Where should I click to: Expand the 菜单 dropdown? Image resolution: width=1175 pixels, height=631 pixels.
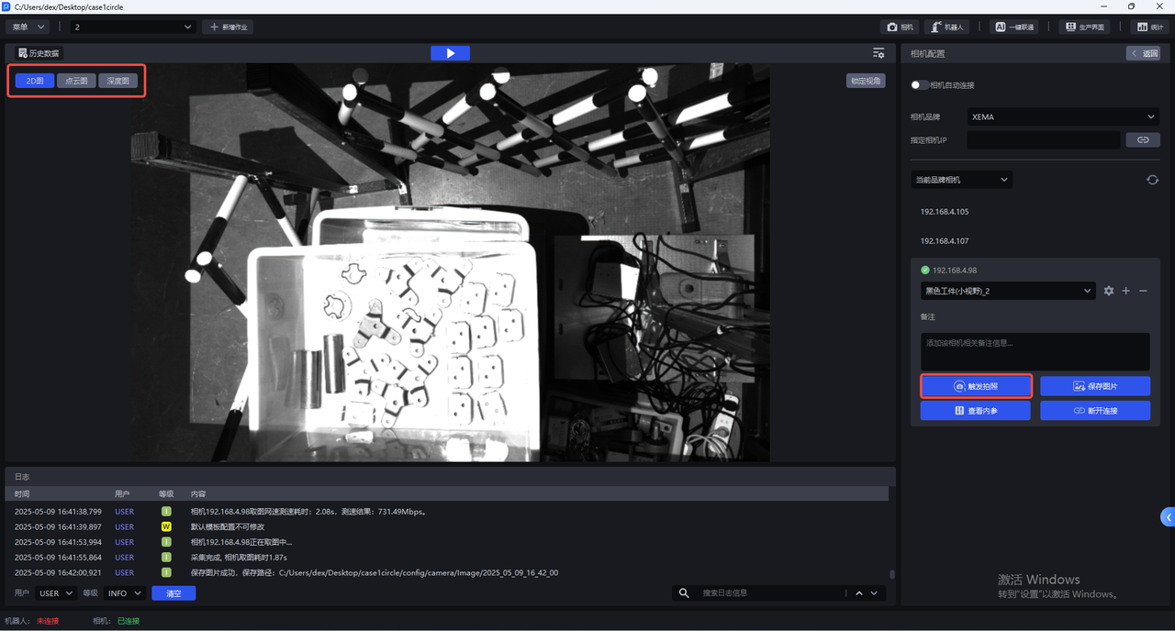click(x=28, y=28)
